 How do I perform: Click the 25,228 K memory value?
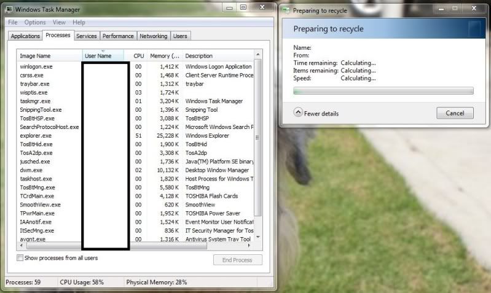pyautogui.click(x=168, y=136)
